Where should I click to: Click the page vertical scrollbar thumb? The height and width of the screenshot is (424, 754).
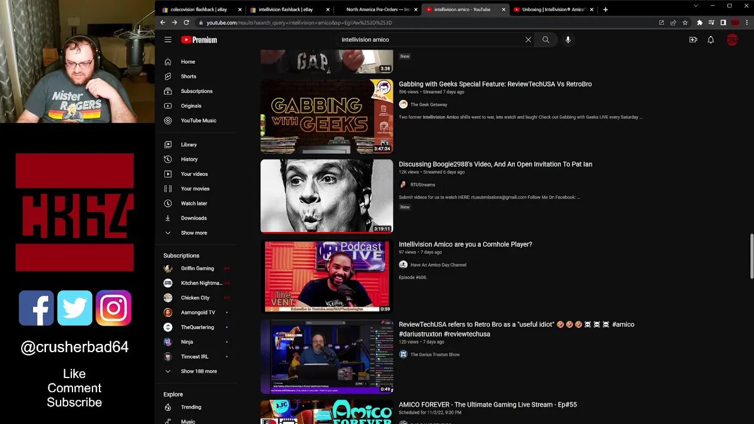pos(751,256)
